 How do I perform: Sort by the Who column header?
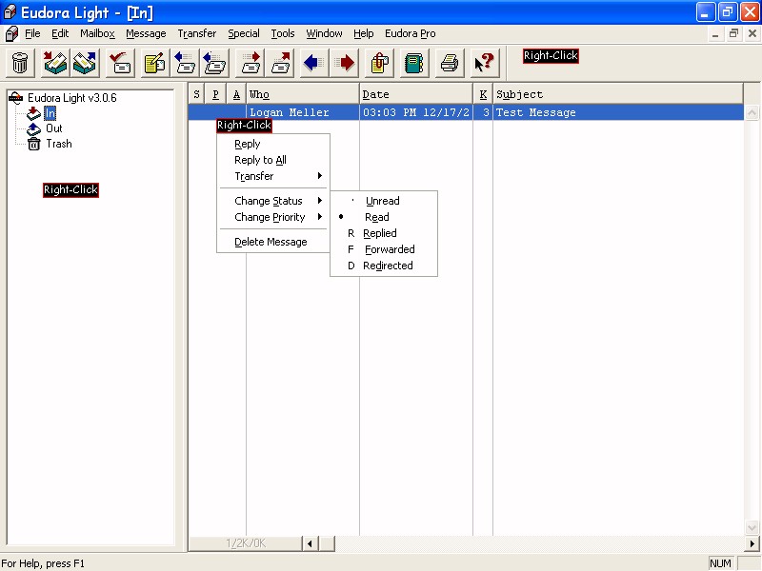(x=303, y=94)
